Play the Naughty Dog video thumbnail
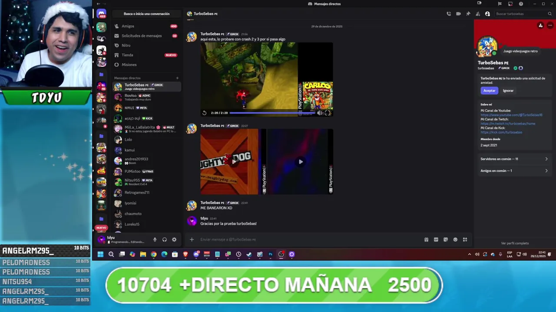This screenshot has width=556, height=312. 233,162
